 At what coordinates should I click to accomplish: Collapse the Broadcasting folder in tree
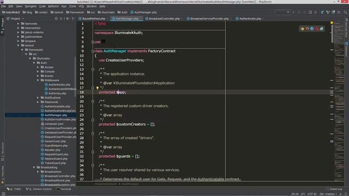(x=34, y=167)
